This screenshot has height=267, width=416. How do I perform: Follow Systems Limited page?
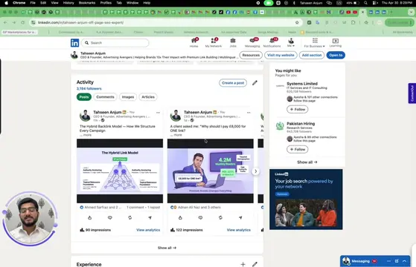pyautogui.click(x=298, y=110)
